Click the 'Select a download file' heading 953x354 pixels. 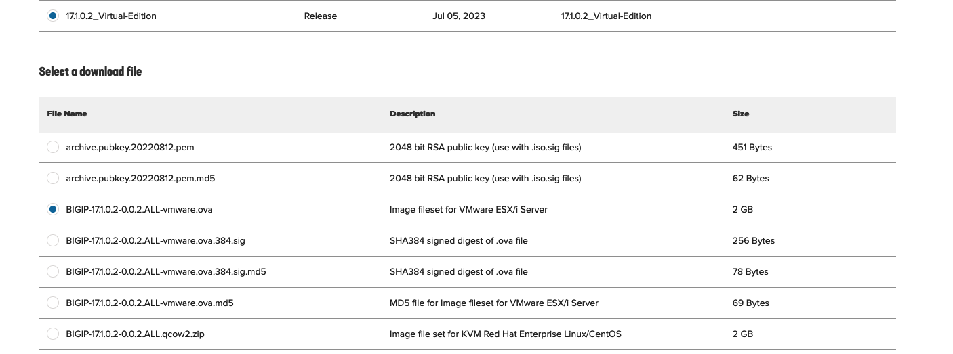pyautogui.click(x=90, y=71)
